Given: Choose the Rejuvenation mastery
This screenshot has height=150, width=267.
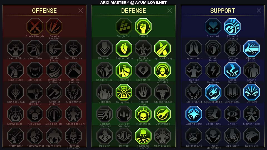Looking at the screenshot, I should coord(124,48).
